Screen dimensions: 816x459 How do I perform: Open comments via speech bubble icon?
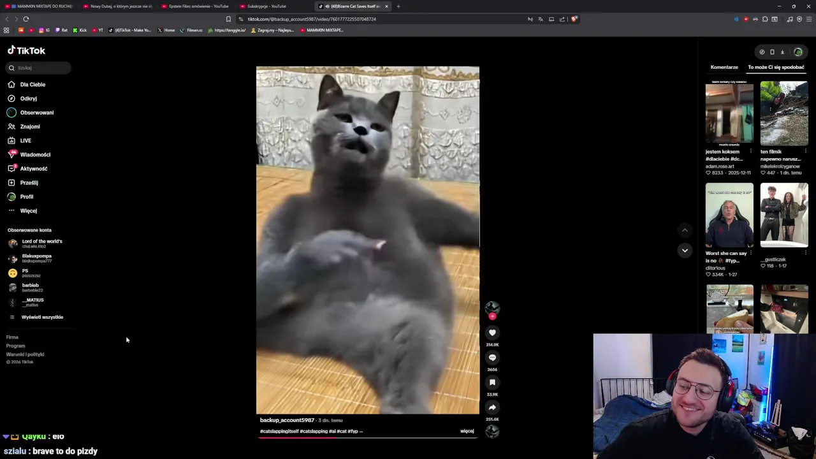click(x=492, y=357)
